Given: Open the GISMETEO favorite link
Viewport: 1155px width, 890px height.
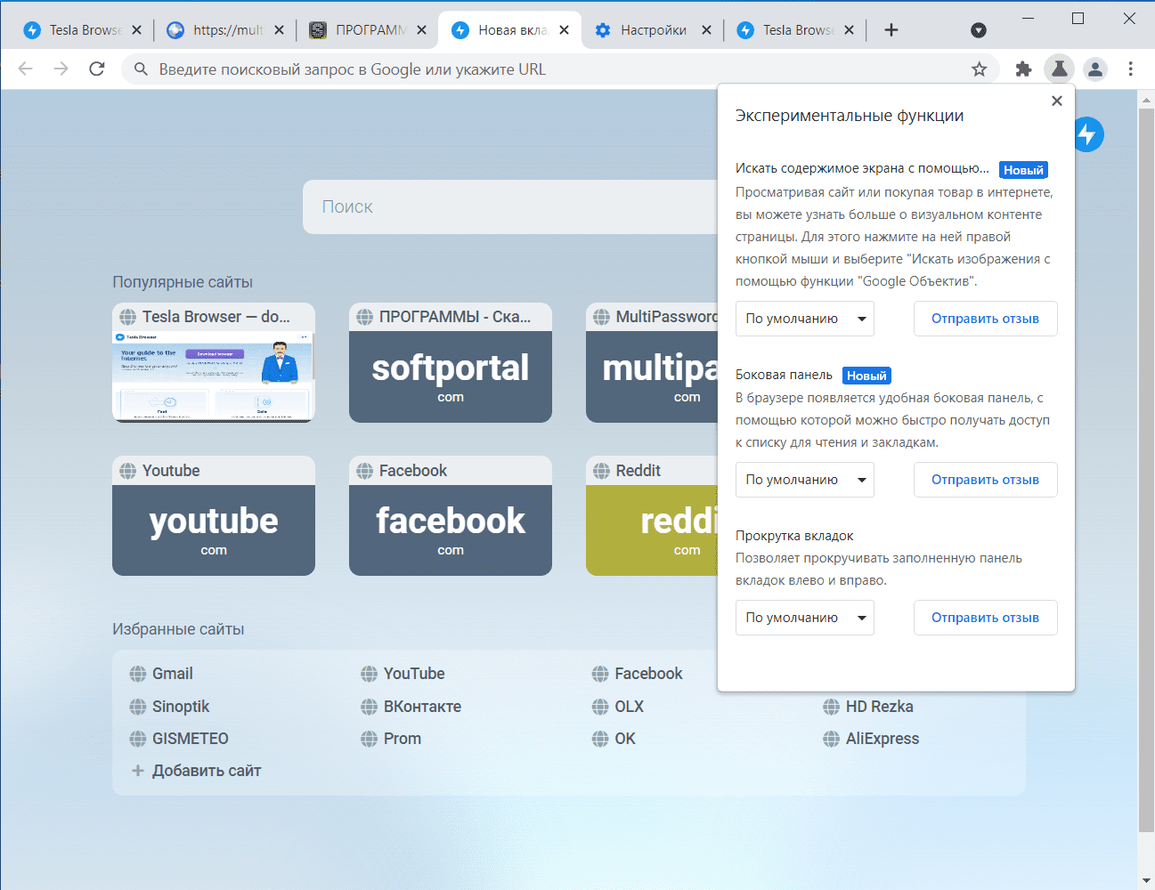Looking at the screenshot, I should point(179,738).
